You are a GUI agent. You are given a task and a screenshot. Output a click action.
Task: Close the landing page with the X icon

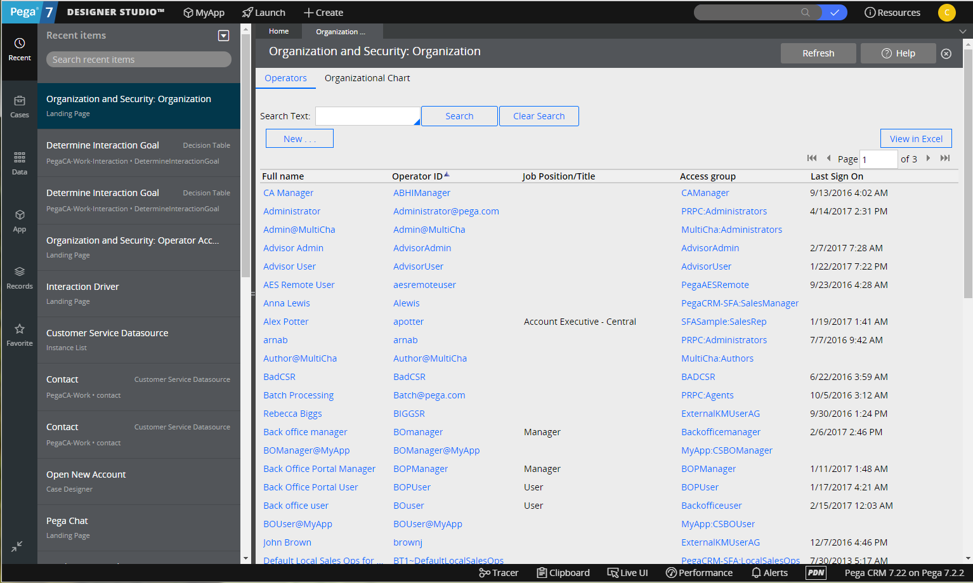946,54
